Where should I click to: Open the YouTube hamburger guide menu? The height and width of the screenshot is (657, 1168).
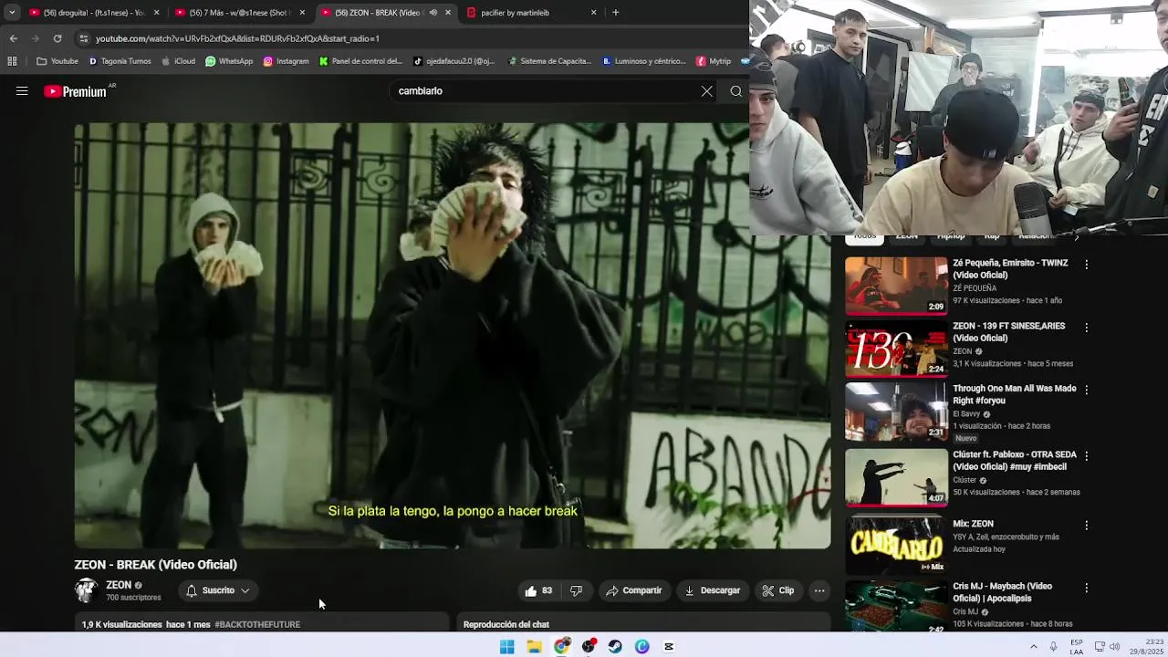coord(22,91)
